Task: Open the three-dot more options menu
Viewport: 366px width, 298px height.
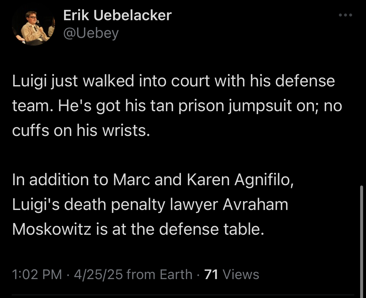Action: tap(346, 15)
